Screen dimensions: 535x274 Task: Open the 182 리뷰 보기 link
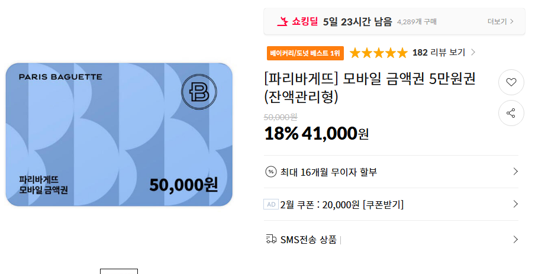point(439,53)
